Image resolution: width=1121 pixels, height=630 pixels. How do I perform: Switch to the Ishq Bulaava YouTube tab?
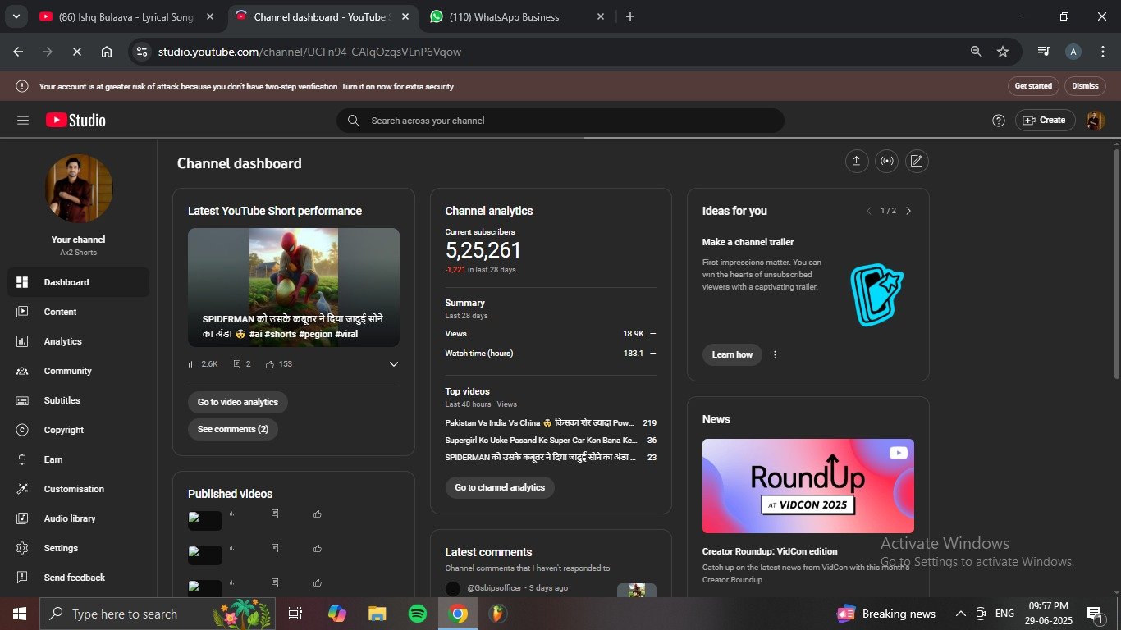(127, 16)
